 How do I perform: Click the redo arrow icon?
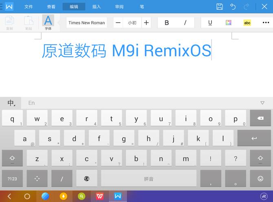tap(247, 7)
